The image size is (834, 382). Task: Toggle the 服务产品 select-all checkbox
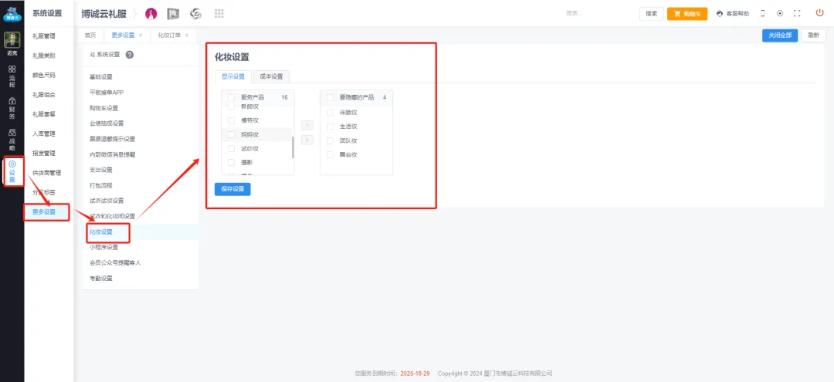pyautogui.click(x=231, y=98)
